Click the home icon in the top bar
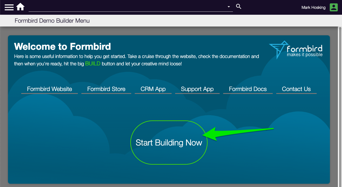The width and height of the screenshot is (342, 187). coord(20,6)
